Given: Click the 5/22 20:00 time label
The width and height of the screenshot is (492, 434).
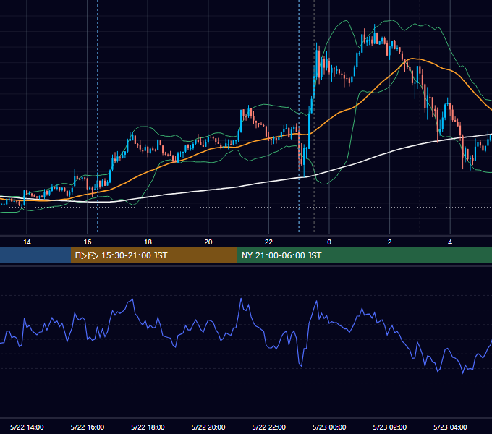Looking at the screenshot, I should [208, 427].
